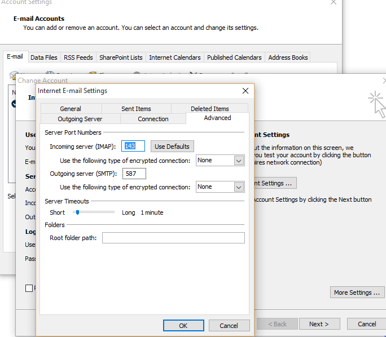The image size is (386, 337).
Task: Switch to the Outgoing Server tab
Action: pyautogui.click(x=80, y=119)
